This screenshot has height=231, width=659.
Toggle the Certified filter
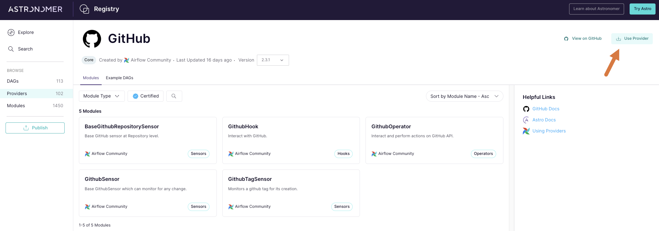pos(146,96)
